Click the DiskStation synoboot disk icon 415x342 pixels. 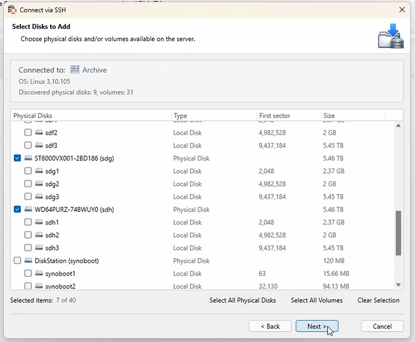[28, 260]
